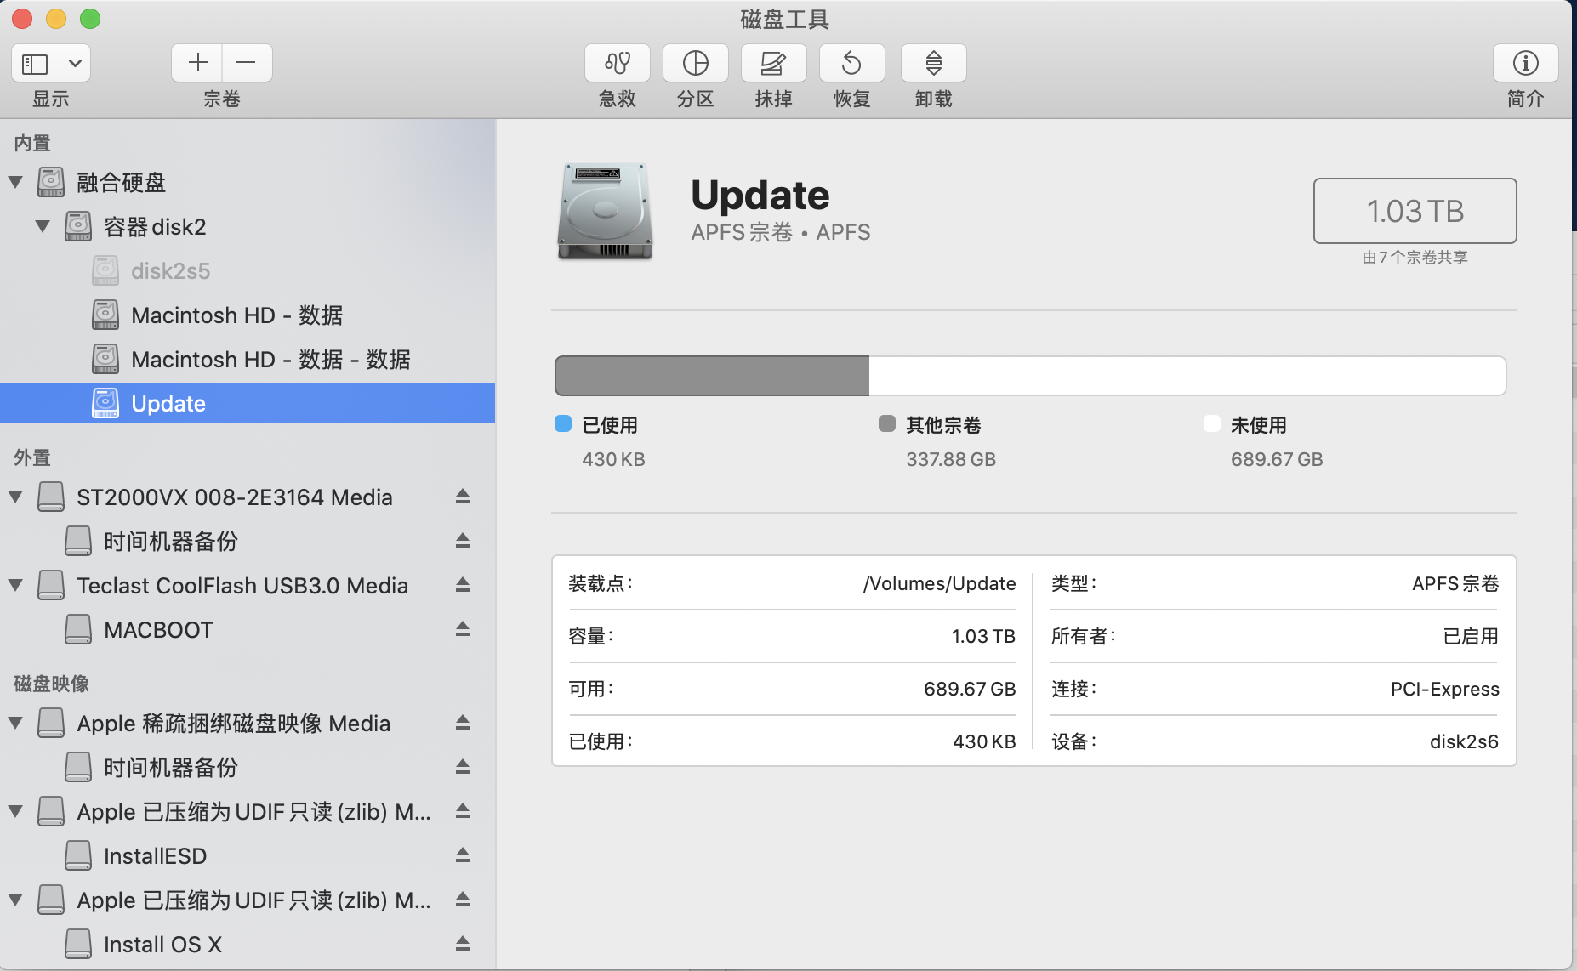Select the Install OS X volume
1577x971 pixels.
(x=162, y=944)
